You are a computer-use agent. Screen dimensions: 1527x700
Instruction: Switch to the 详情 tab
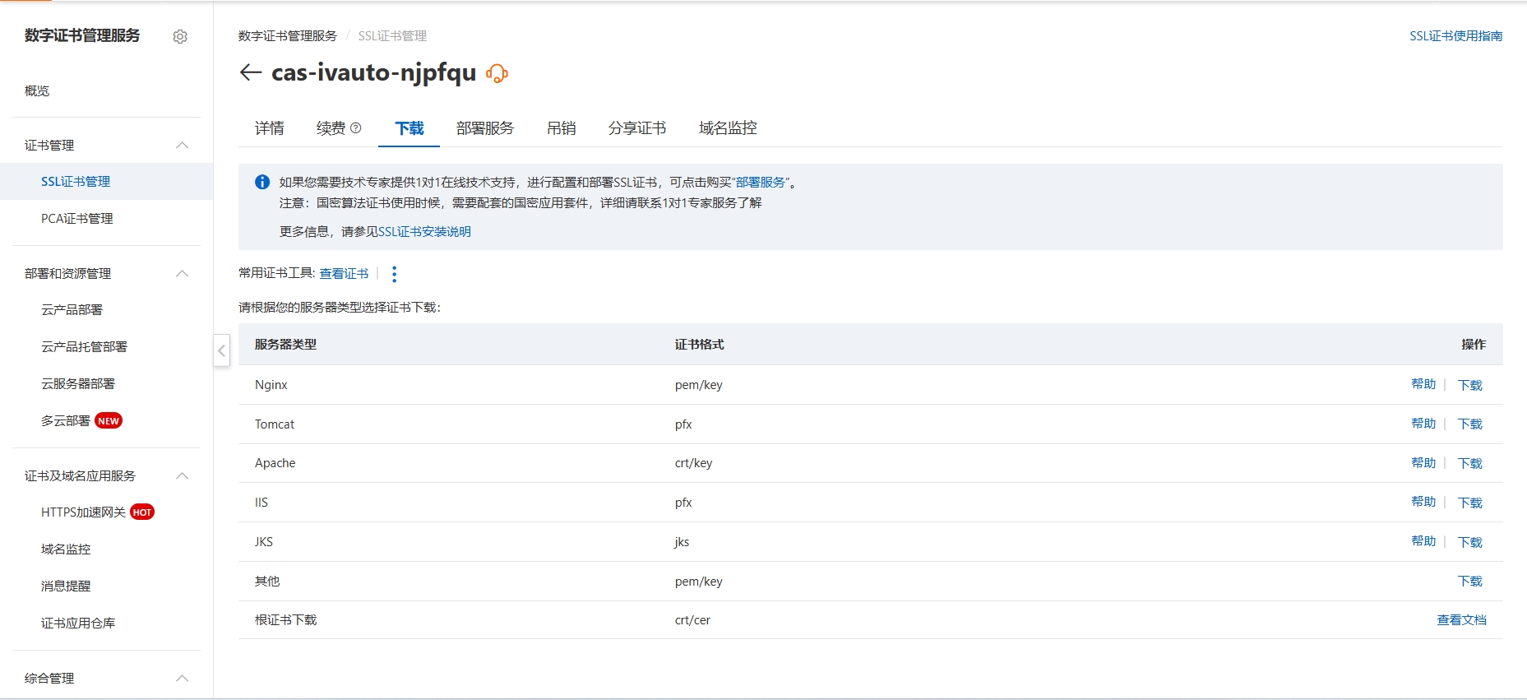pyautogui.click(x=270, y=128)
